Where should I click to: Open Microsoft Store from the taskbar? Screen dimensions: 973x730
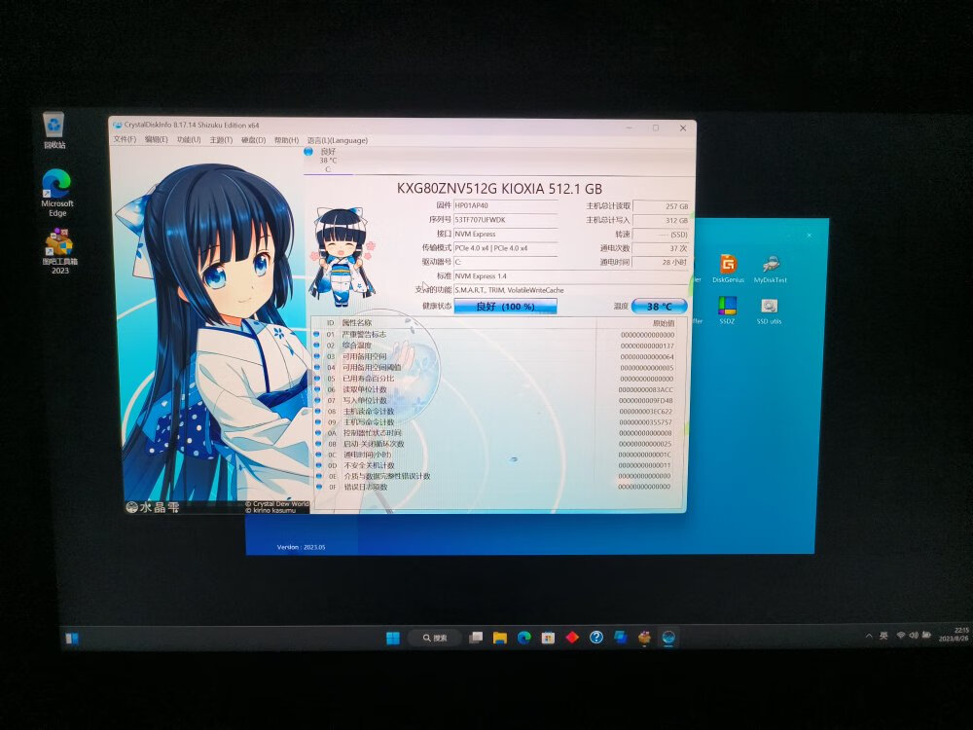coord(548,638)
